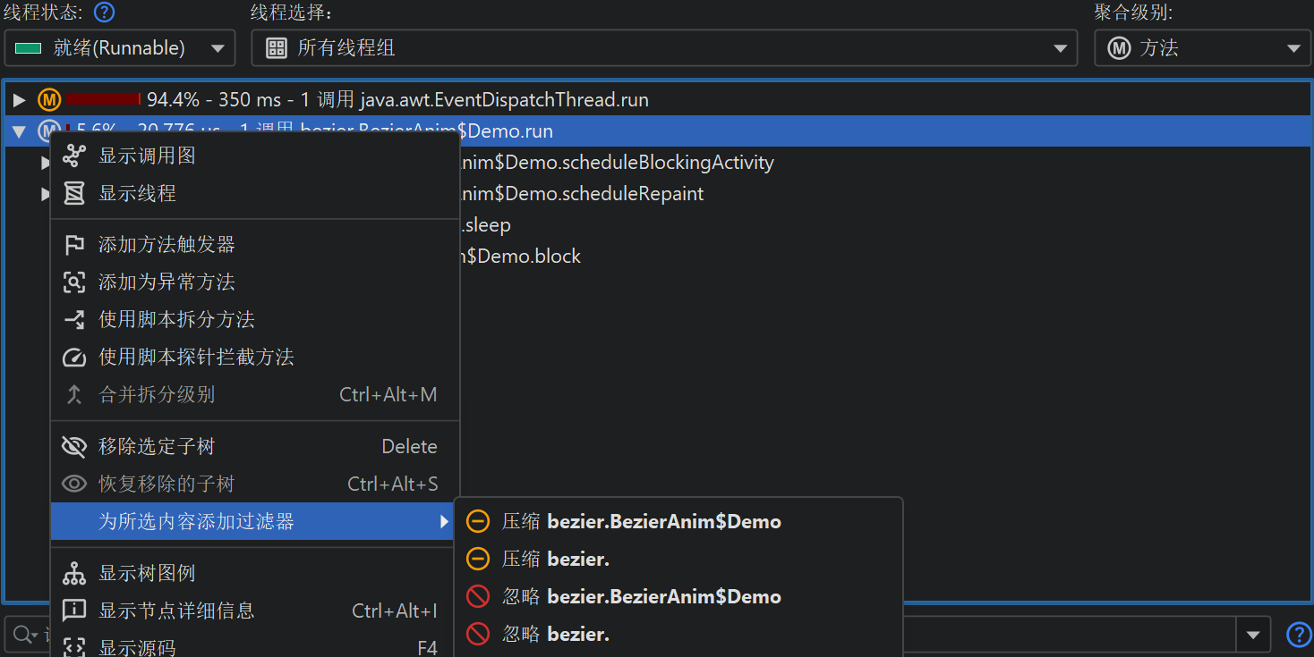1314x657 pixels.
Task: Click the 使用脚本探针拦截方法 gauge icon
Action: coord(74,358)
